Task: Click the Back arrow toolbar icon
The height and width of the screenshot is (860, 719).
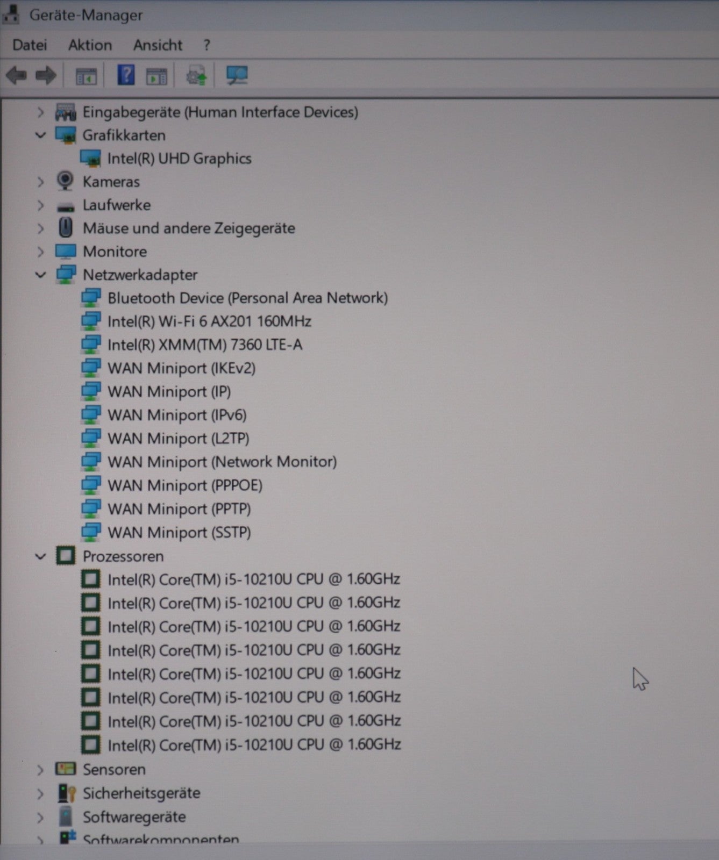Action: [16, 75]
